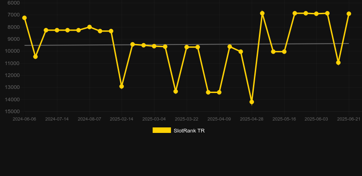
Task: Click the 12000 y-axis label
Action: coord(12,75)
